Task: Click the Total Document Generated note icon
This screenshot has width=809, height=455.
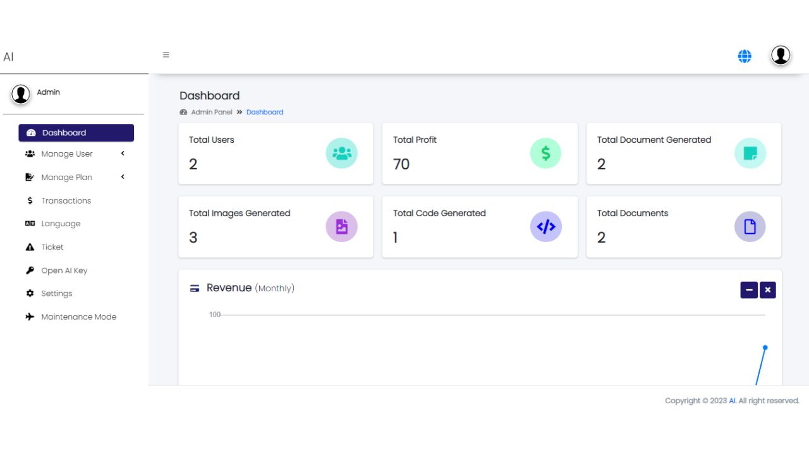Action: click(750, 154)
